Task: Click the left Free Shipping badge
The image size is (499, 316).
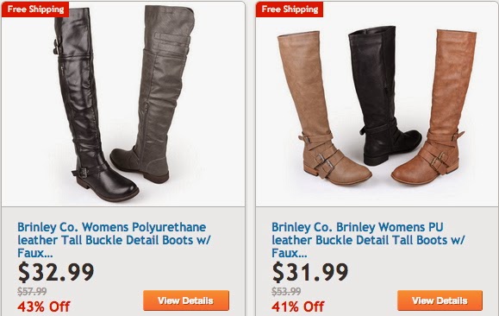Action: [35, 9]
